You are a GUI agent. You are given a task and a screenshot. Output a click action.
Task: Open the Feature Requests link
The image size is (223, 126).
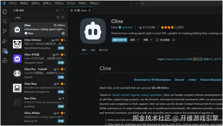211,80
